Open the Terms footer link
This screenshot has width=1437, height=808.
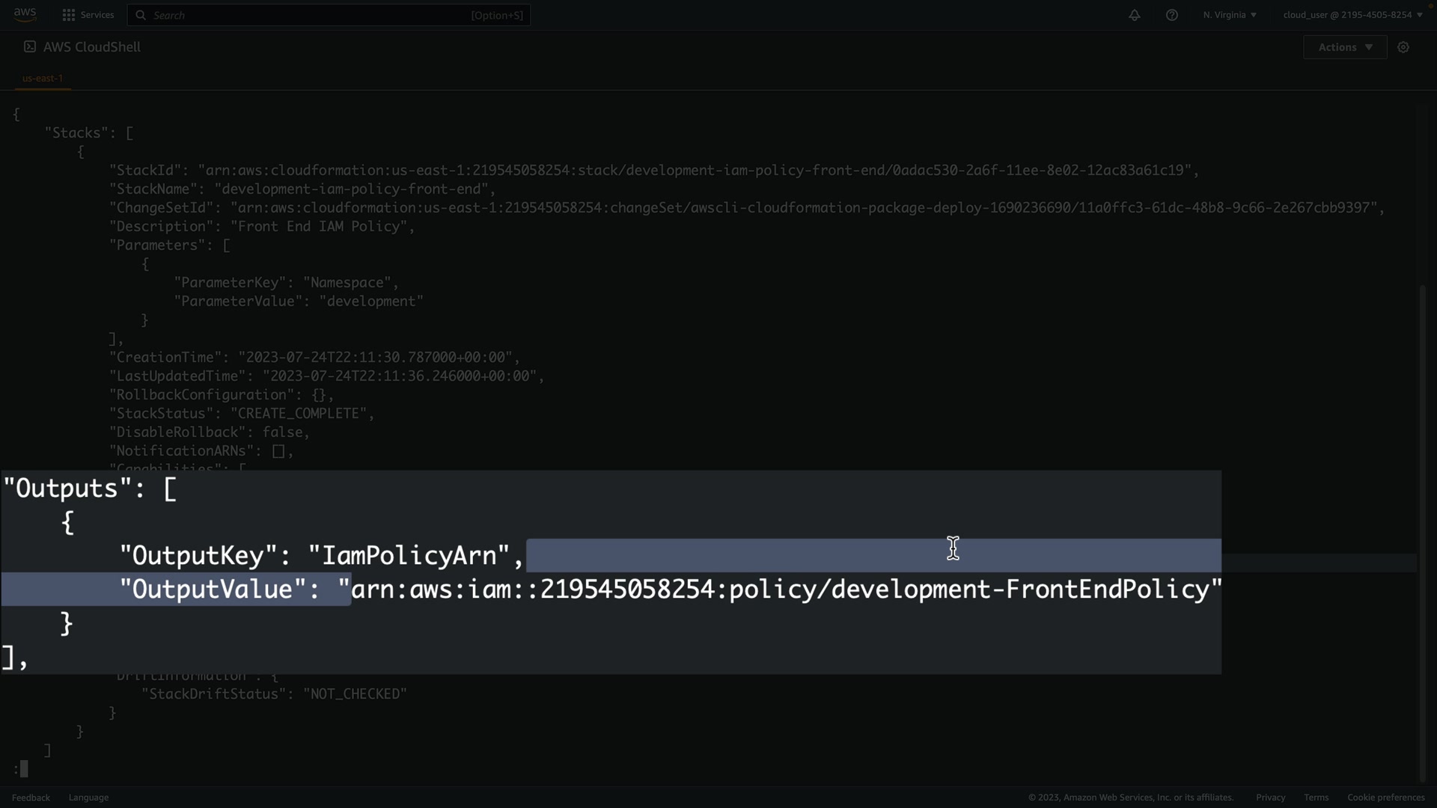click(x=1316, y=798)
